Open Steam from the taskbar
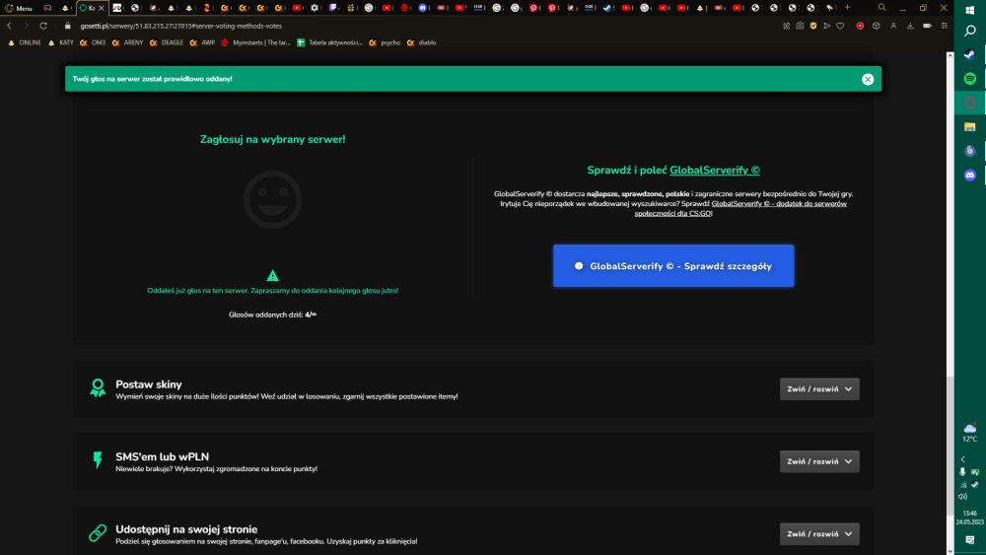 point(970,54)
